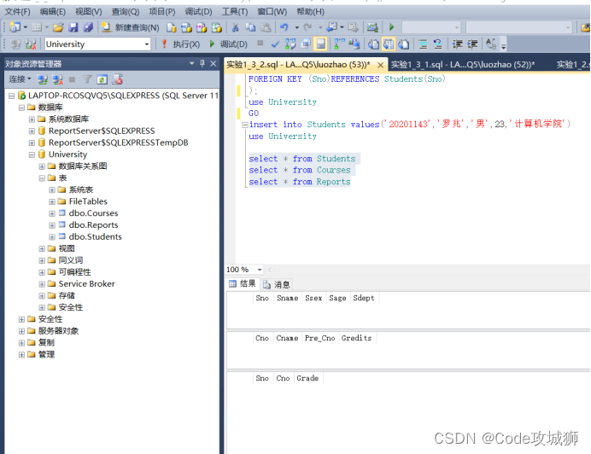Click the Stop script icon in Object Explorer

117,79
